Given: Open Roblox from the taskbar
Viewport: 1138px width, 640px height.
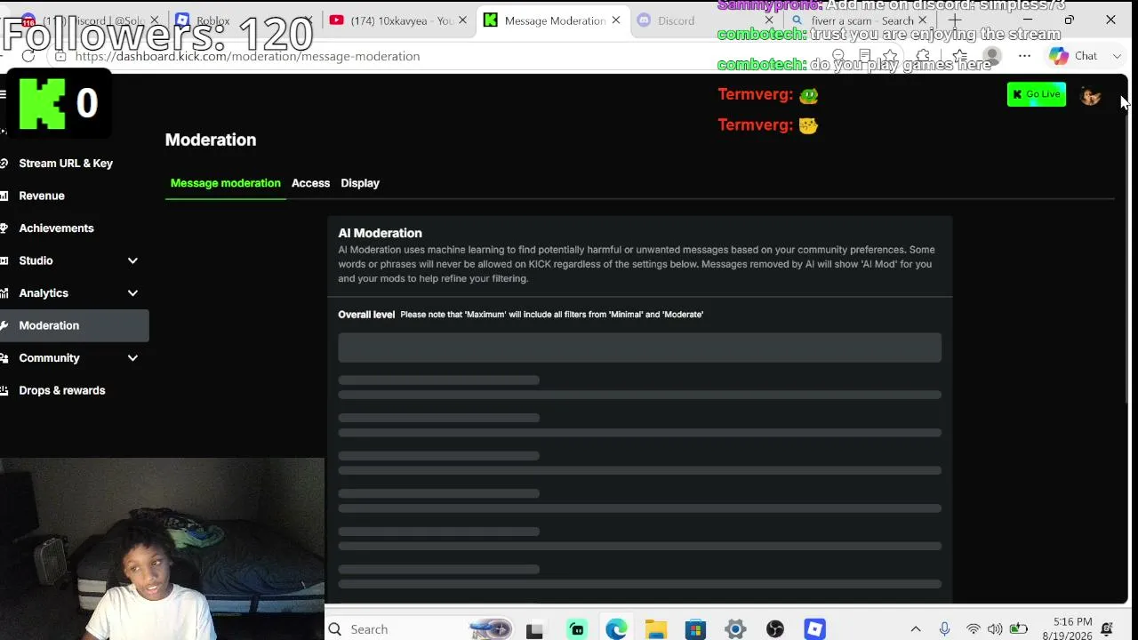Looking at the screenshot, I should (814, 630).
